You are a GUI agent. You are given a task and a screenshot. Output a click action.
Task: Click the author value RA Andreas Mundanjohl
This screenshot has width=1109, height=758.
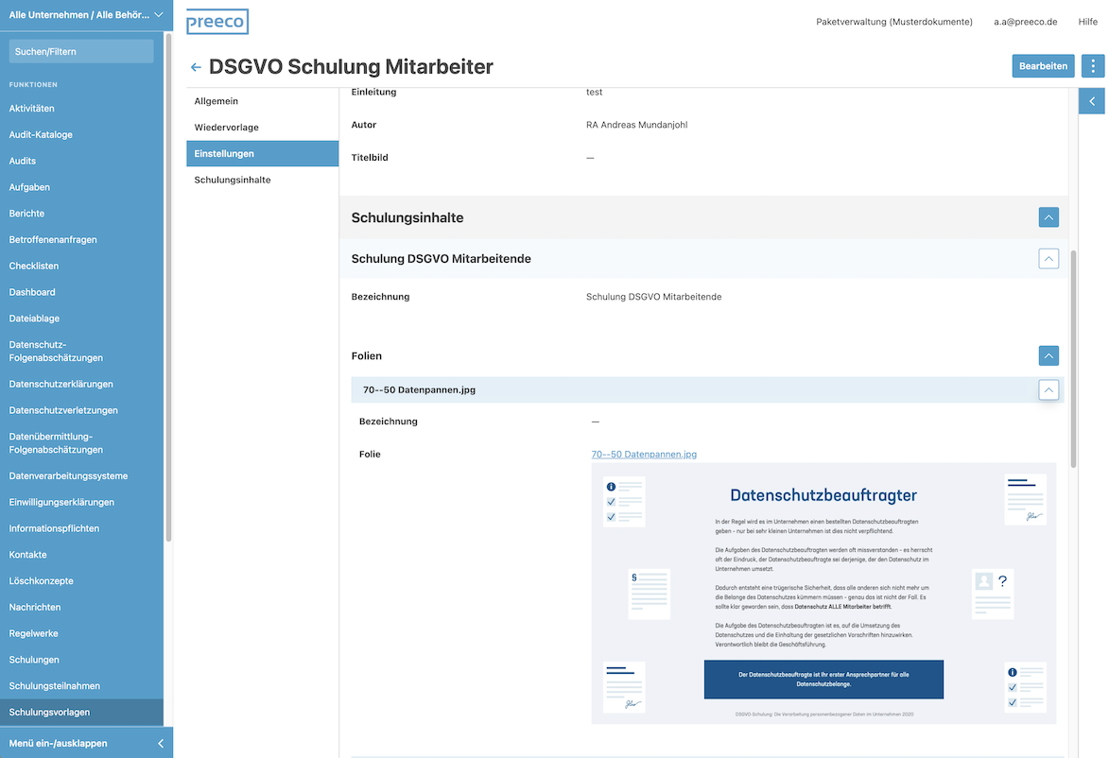636,125
